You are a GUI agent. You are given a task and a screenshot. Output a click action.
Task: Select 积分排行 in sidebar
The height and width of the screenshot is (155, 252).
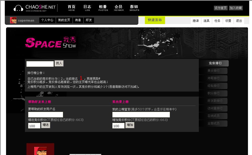(213, 93)
